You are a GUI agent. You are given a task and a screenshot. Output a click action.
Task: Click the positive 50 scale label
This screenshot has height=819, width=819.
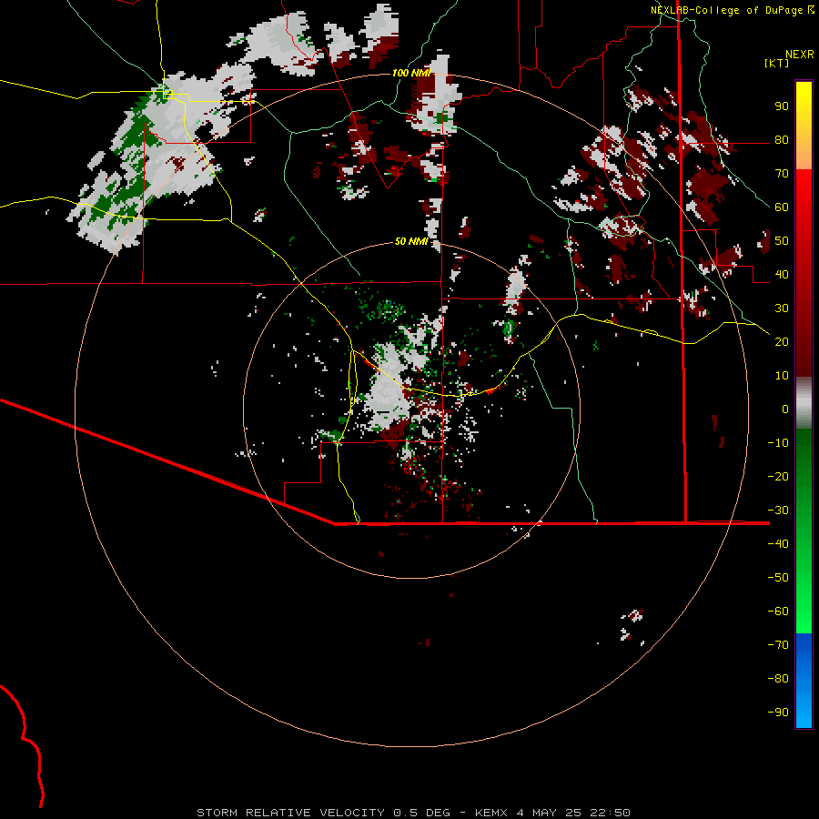782,241
